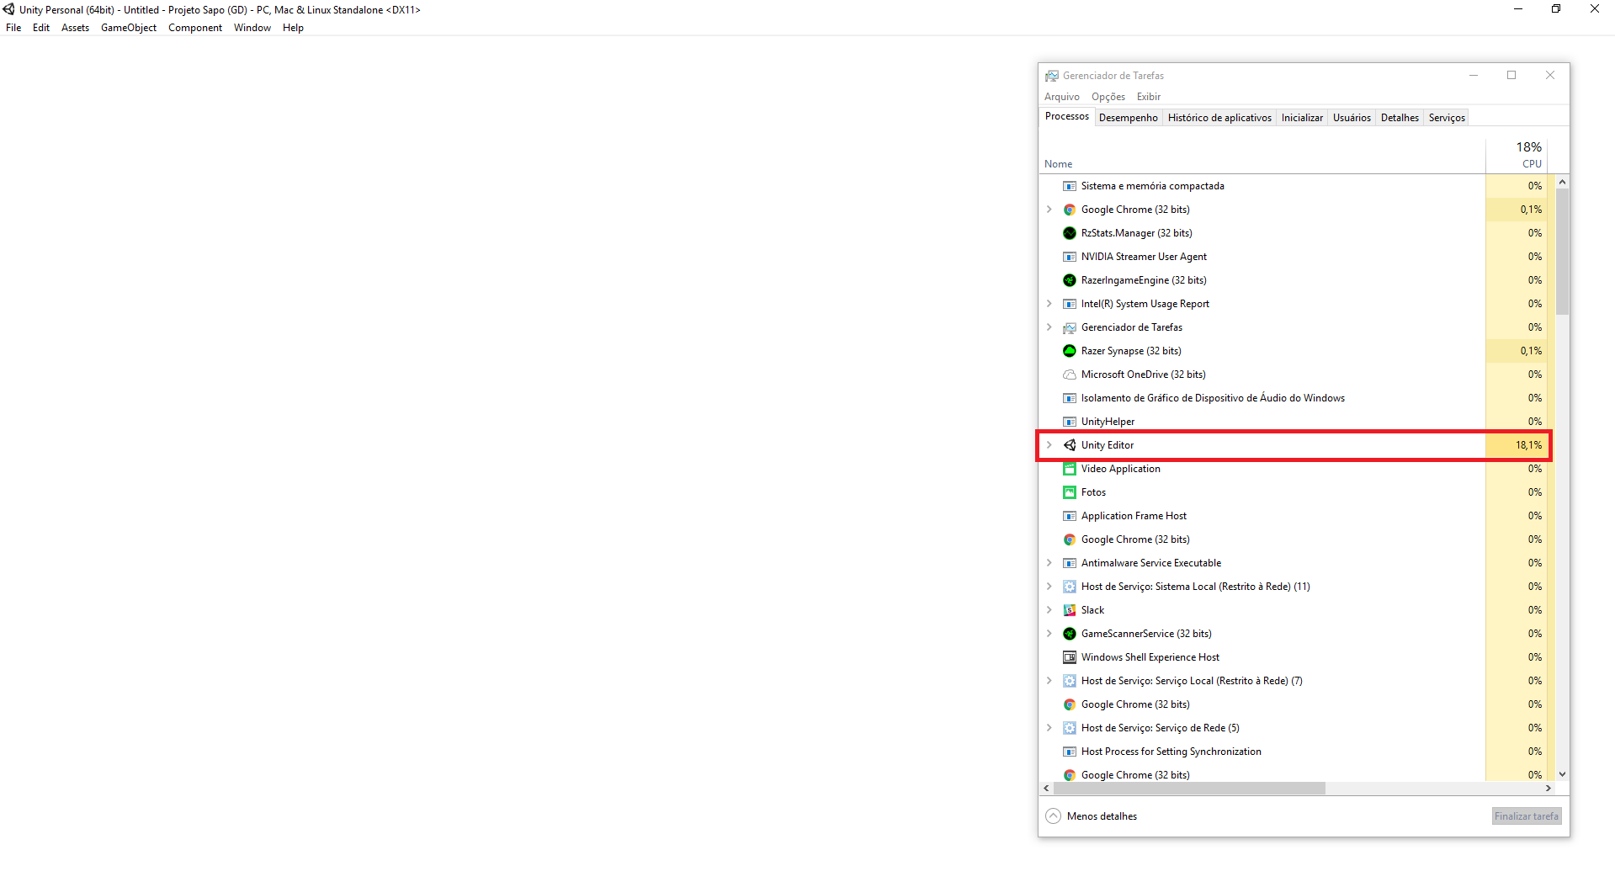1615x882 pixels.
Task: Open the Opções menu
Action: coord(1108,97)
